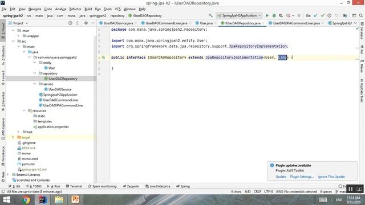
Task: Click the Stop square icon in toolbar
Action: coord(299,15)
